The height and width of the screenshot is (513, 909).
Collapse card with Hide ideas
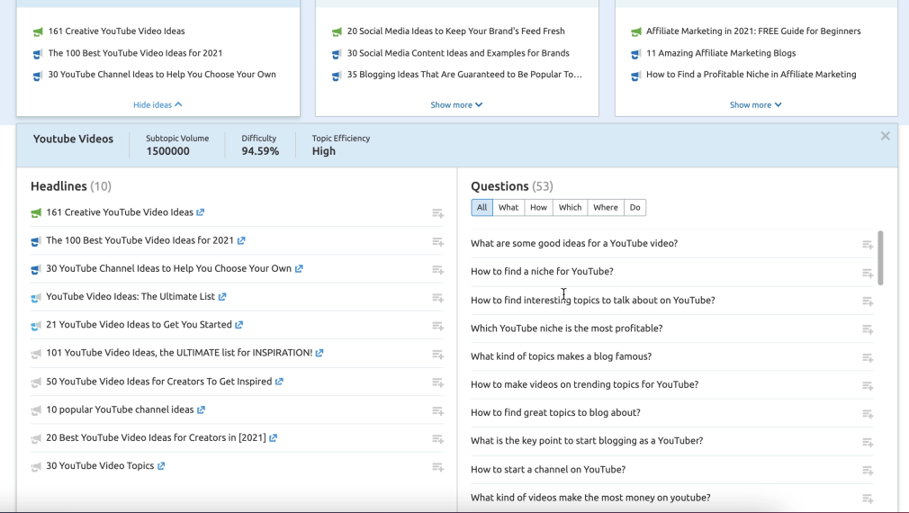157,105
